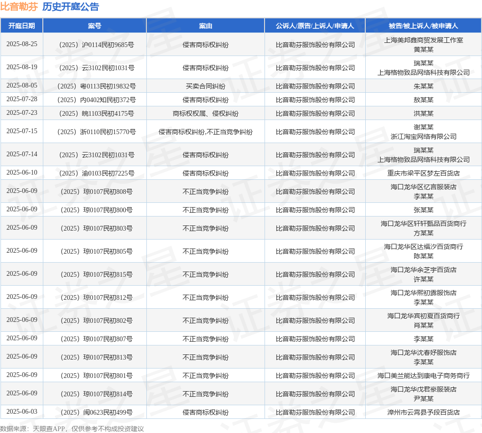Click defendant 海口龙华熙初霞服饰店
482x433 pixels.
423,293
